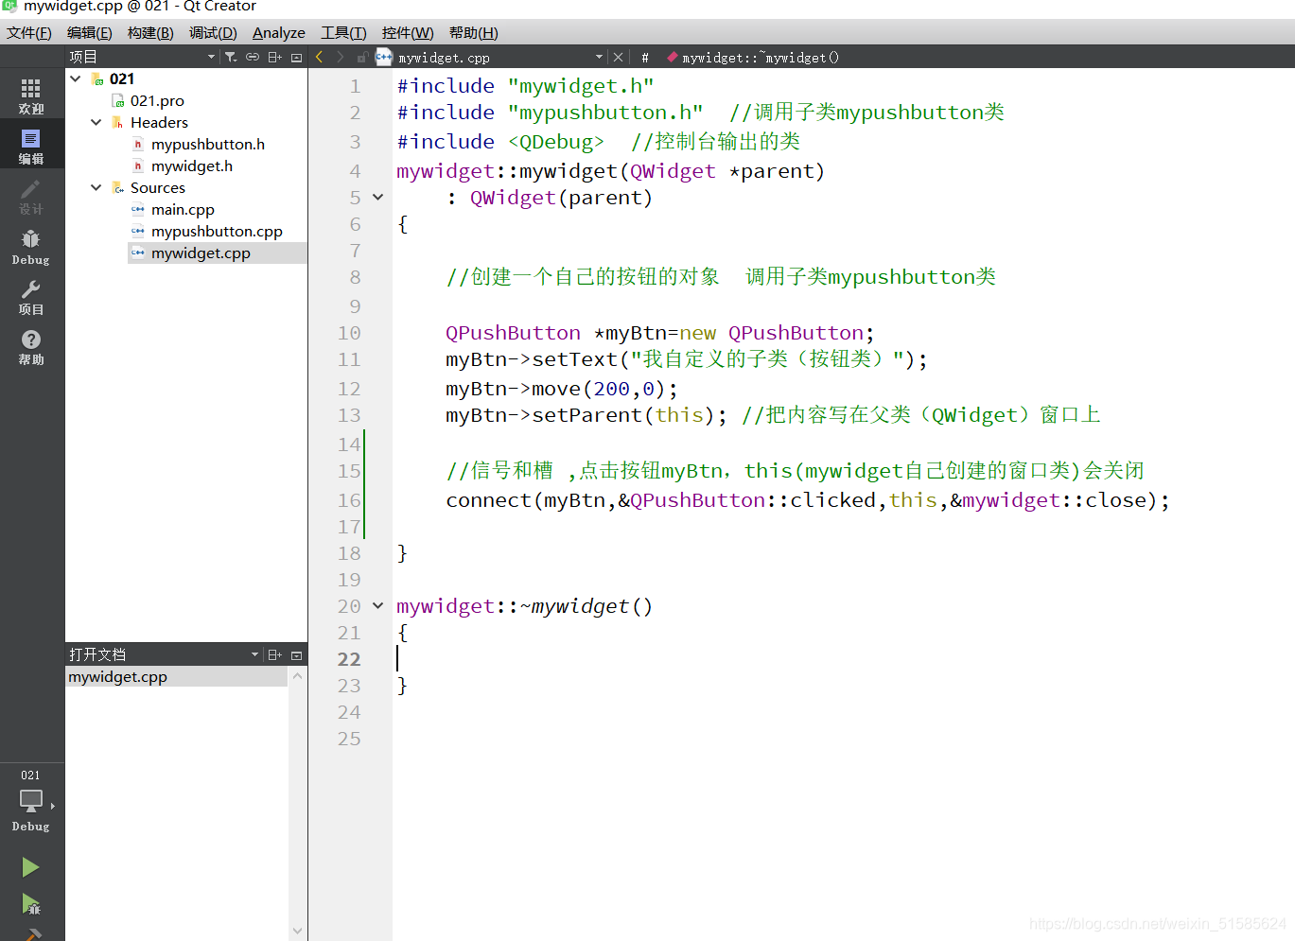The height and width of the screenshot is (941, 1295).
Task: Open the 工具(T) menu
Action: pos(343,33)
